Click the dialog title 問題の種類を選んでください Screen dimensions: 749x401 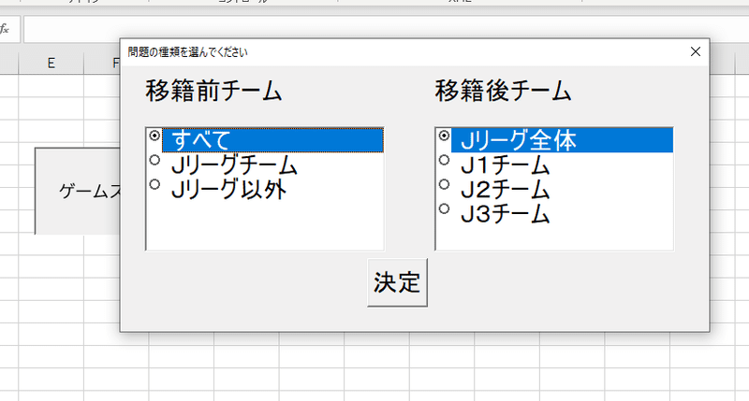click(x=187, y=52)
